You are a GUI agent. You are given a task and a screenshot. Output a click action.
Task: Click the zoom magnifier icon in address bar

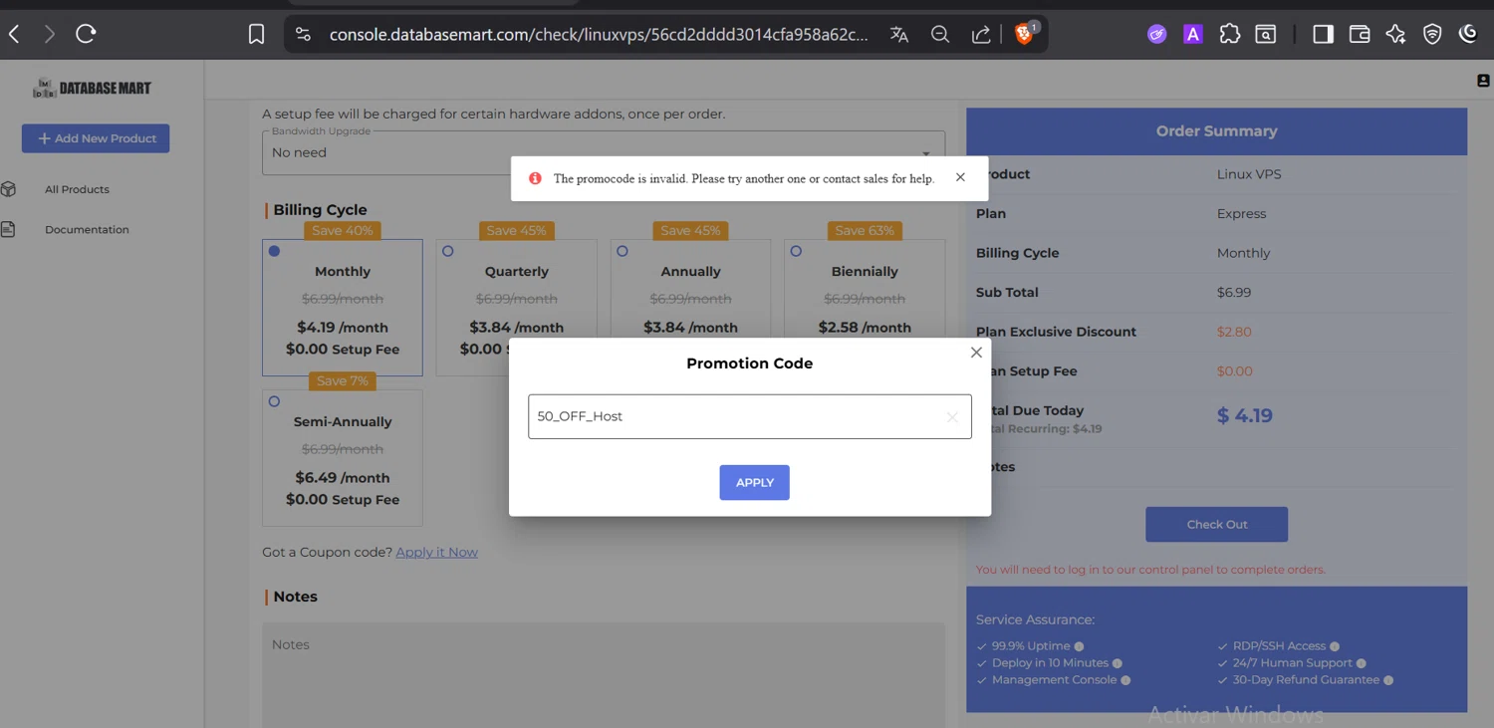940,34
